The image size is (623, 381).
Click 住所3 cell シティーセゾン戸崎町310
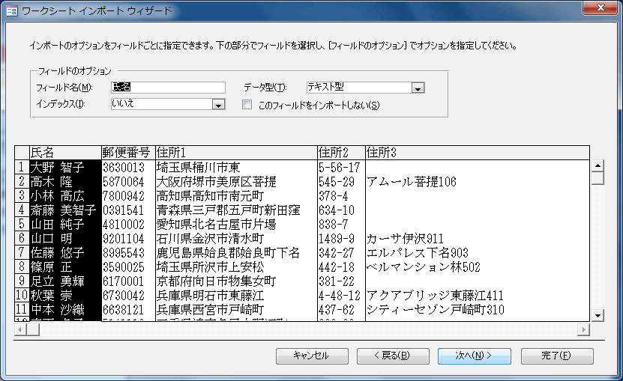(x=477, y=310)
